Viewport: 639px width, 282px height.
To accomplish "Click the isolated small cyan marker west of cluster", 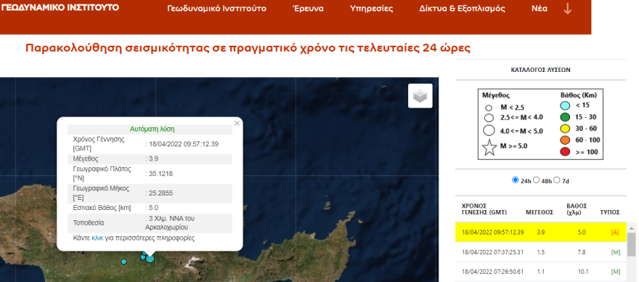I will coord(124,262).
